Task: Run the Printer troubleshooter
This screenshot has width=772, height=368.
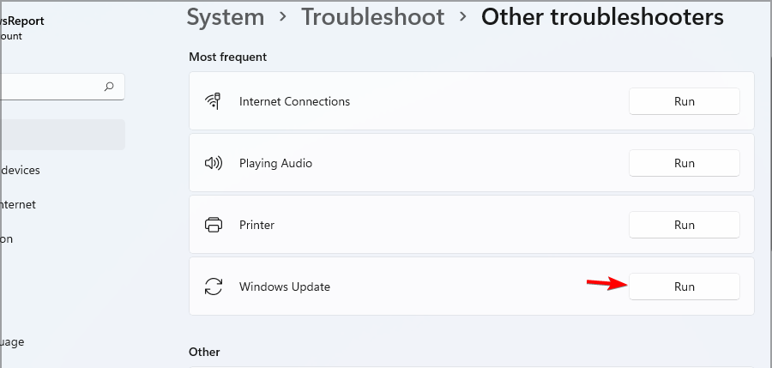Action: (684, 225)
